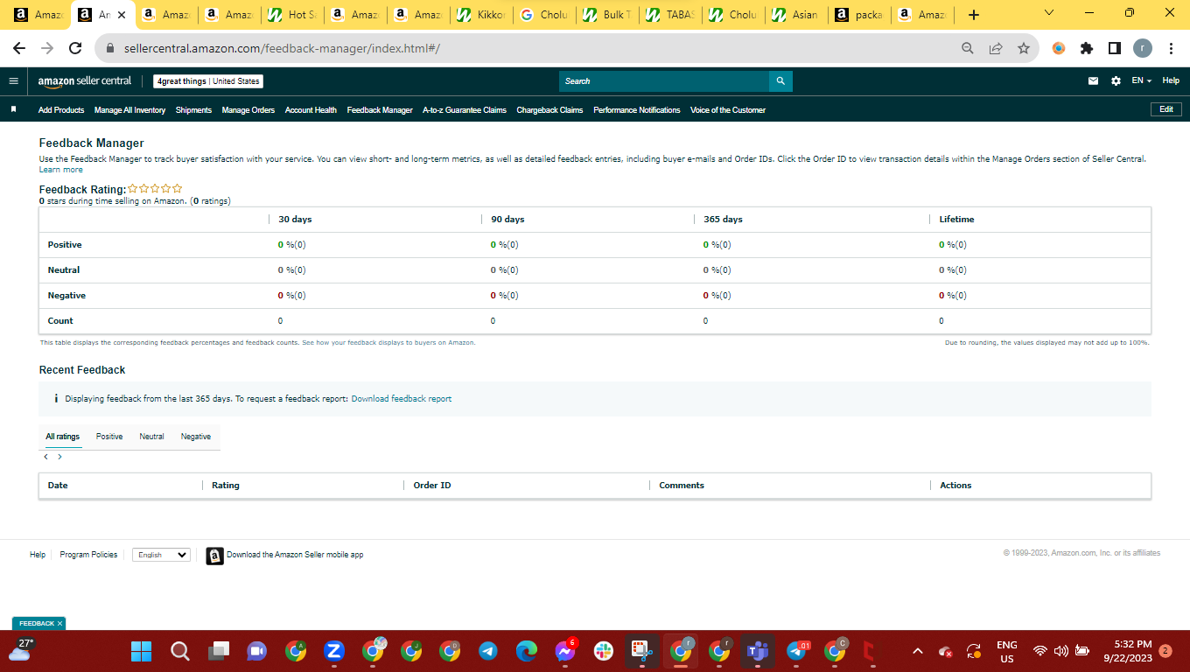The width and height of the screenshot is (1190, 672).
Task: Expand the EN language dropdown in the header
Action: click(x=1141, y=80)
